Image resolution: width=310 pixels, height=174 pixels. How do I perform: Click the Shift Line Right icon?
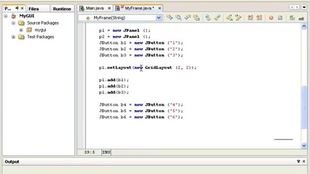[259, 18]
